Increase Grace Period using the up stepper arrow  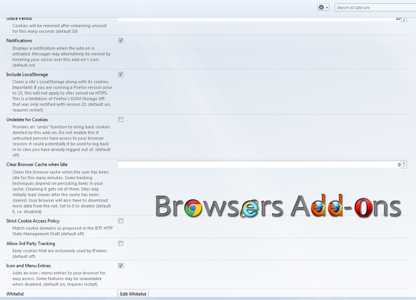coord(404,17)
